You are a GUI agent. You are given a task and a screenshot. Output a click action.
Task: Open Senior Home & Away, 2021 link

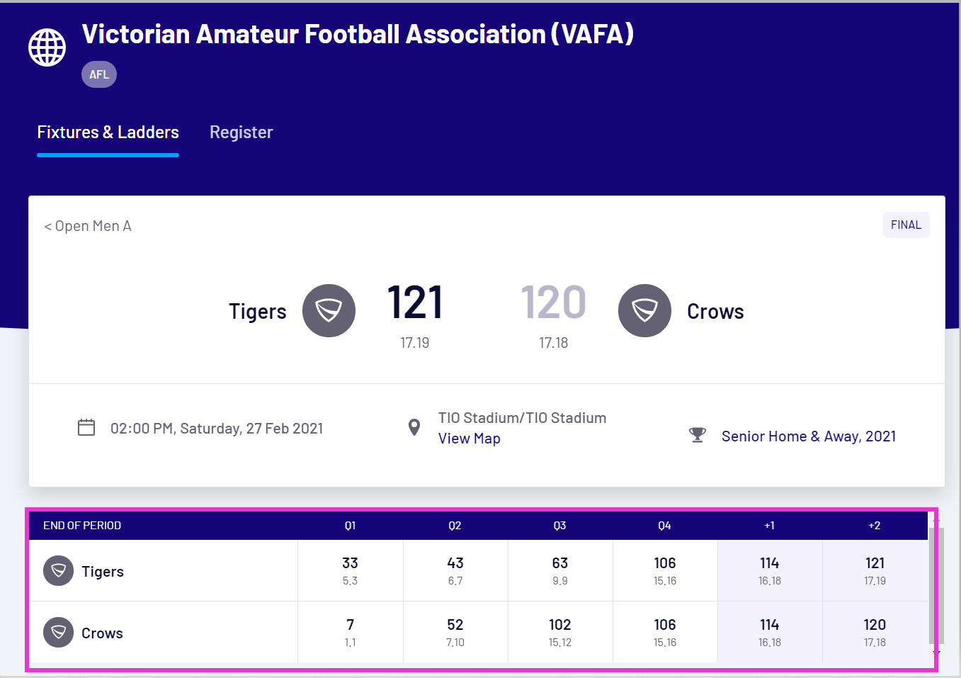(x=808, y=436)
